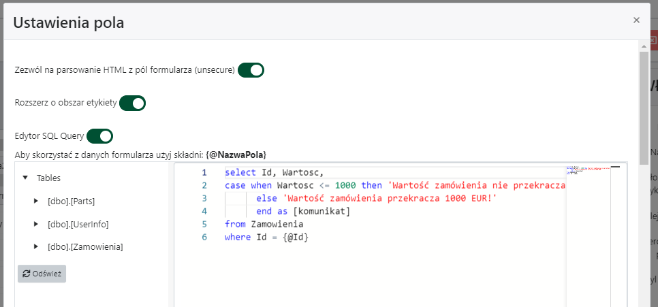
Task: Click the refresh icon on Odśwież button
Action: tap(26, 274)
